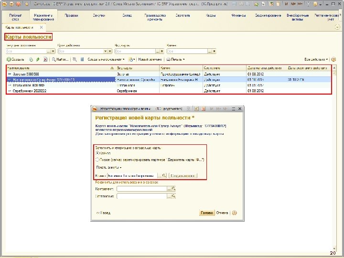Click the mark for deletion icon
Viewport: 344px width, 258px height.
pyautogui.click(x=45, y=59)
